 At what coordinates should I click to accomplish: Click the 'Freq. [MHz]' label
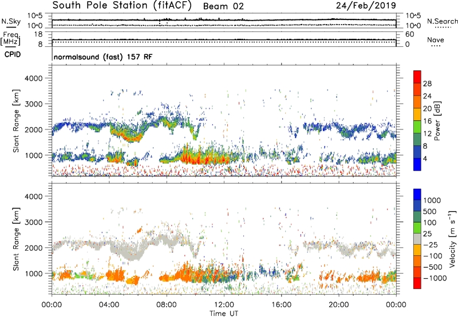pyautogui.click(x=10, y=39)
